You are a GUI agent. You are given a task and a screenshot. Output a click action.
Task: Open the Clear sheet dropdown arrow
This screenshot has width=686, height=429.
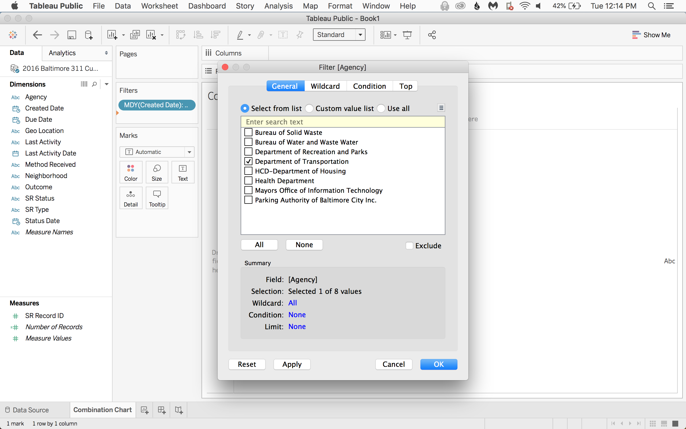(162, 35)
